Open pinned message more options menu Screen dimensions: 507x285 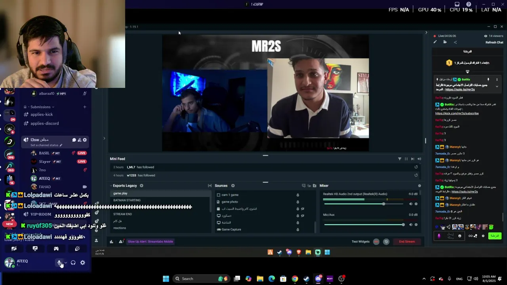[497, 80]
